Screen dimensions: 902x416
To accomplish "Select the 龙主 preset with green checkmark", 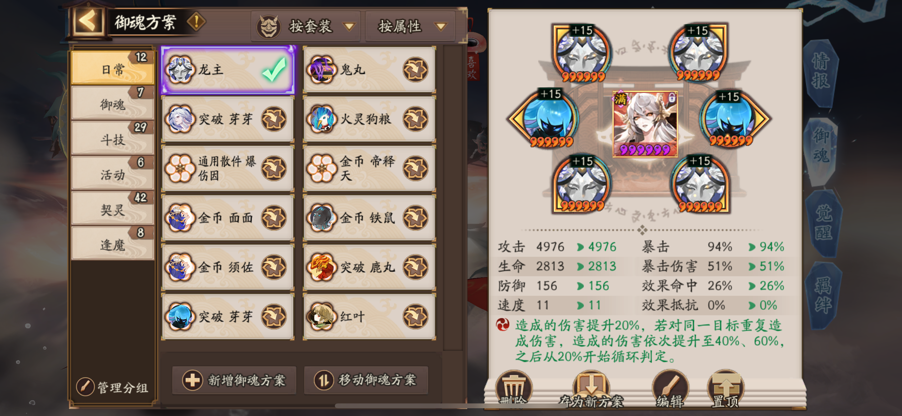I will [228, 70].
